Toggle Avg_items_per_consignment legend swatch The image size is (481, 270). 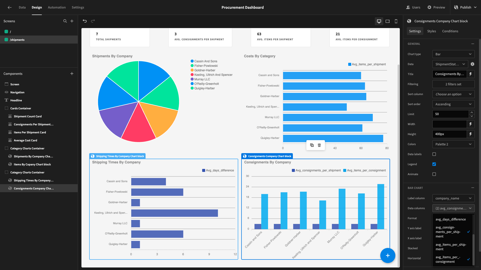point(345,170)
